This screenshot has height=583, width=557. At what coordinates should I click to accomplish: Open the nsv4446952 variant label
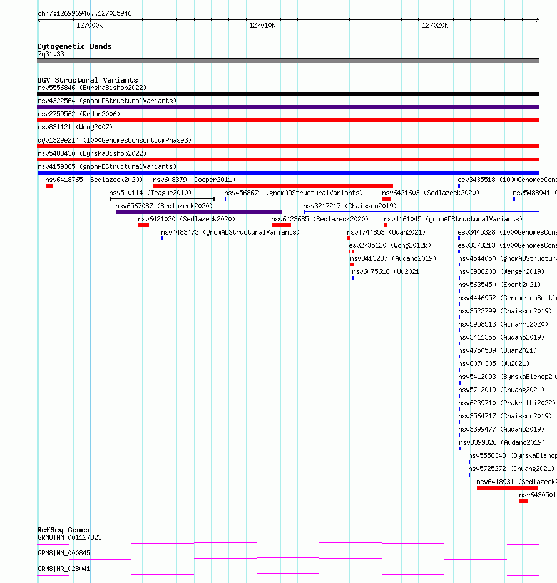click(508, 298)
